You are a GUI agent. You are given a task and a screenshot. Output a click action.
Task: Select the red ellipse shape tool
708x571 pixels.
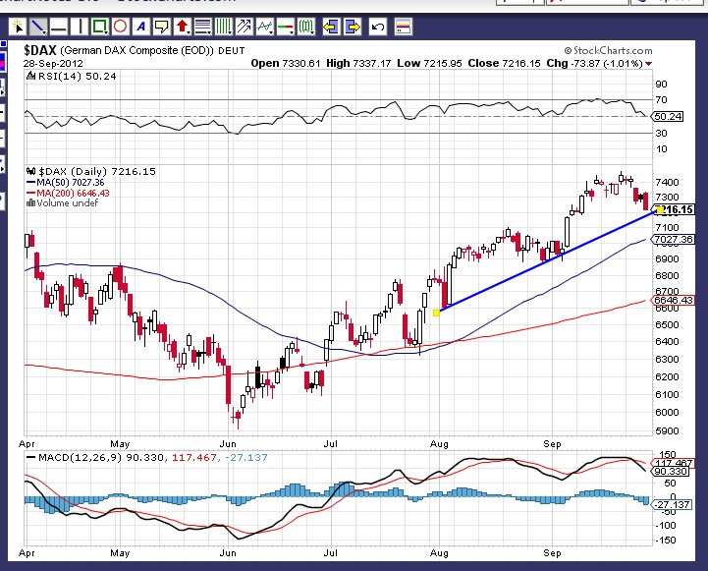(120, 27)
